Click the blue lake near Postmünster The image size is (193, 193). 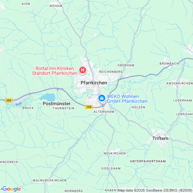click(47, 97)
